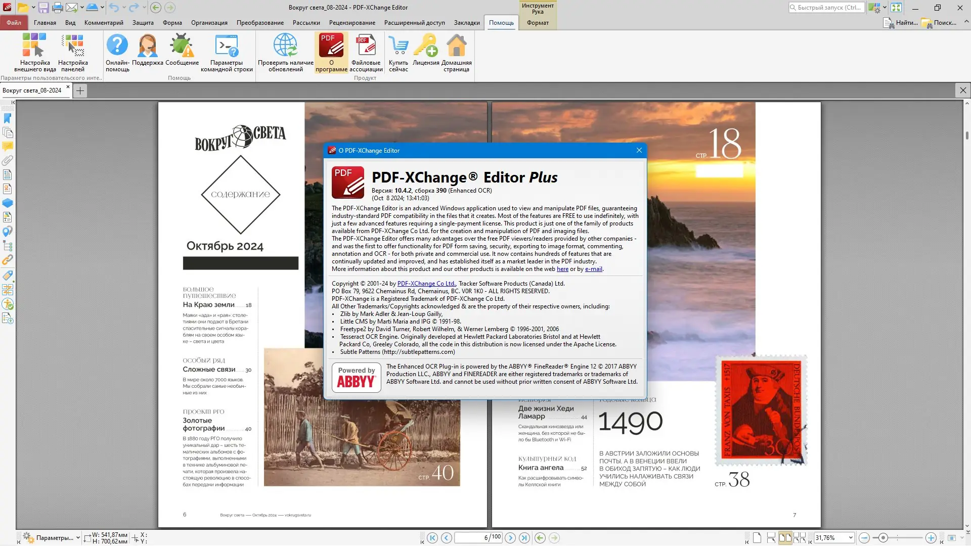This screenshot has width=971, height=546.
Task: Expand the scan button dropdown arrow
Action: click(x=102, y=8)
